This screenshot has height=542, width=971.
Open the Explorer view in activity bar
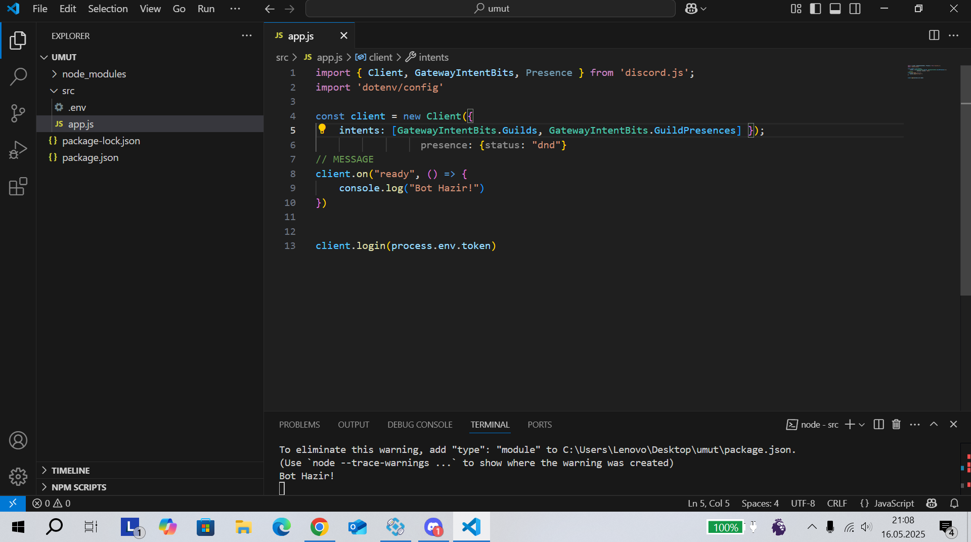pyautogui.click(x=18, y=40)
